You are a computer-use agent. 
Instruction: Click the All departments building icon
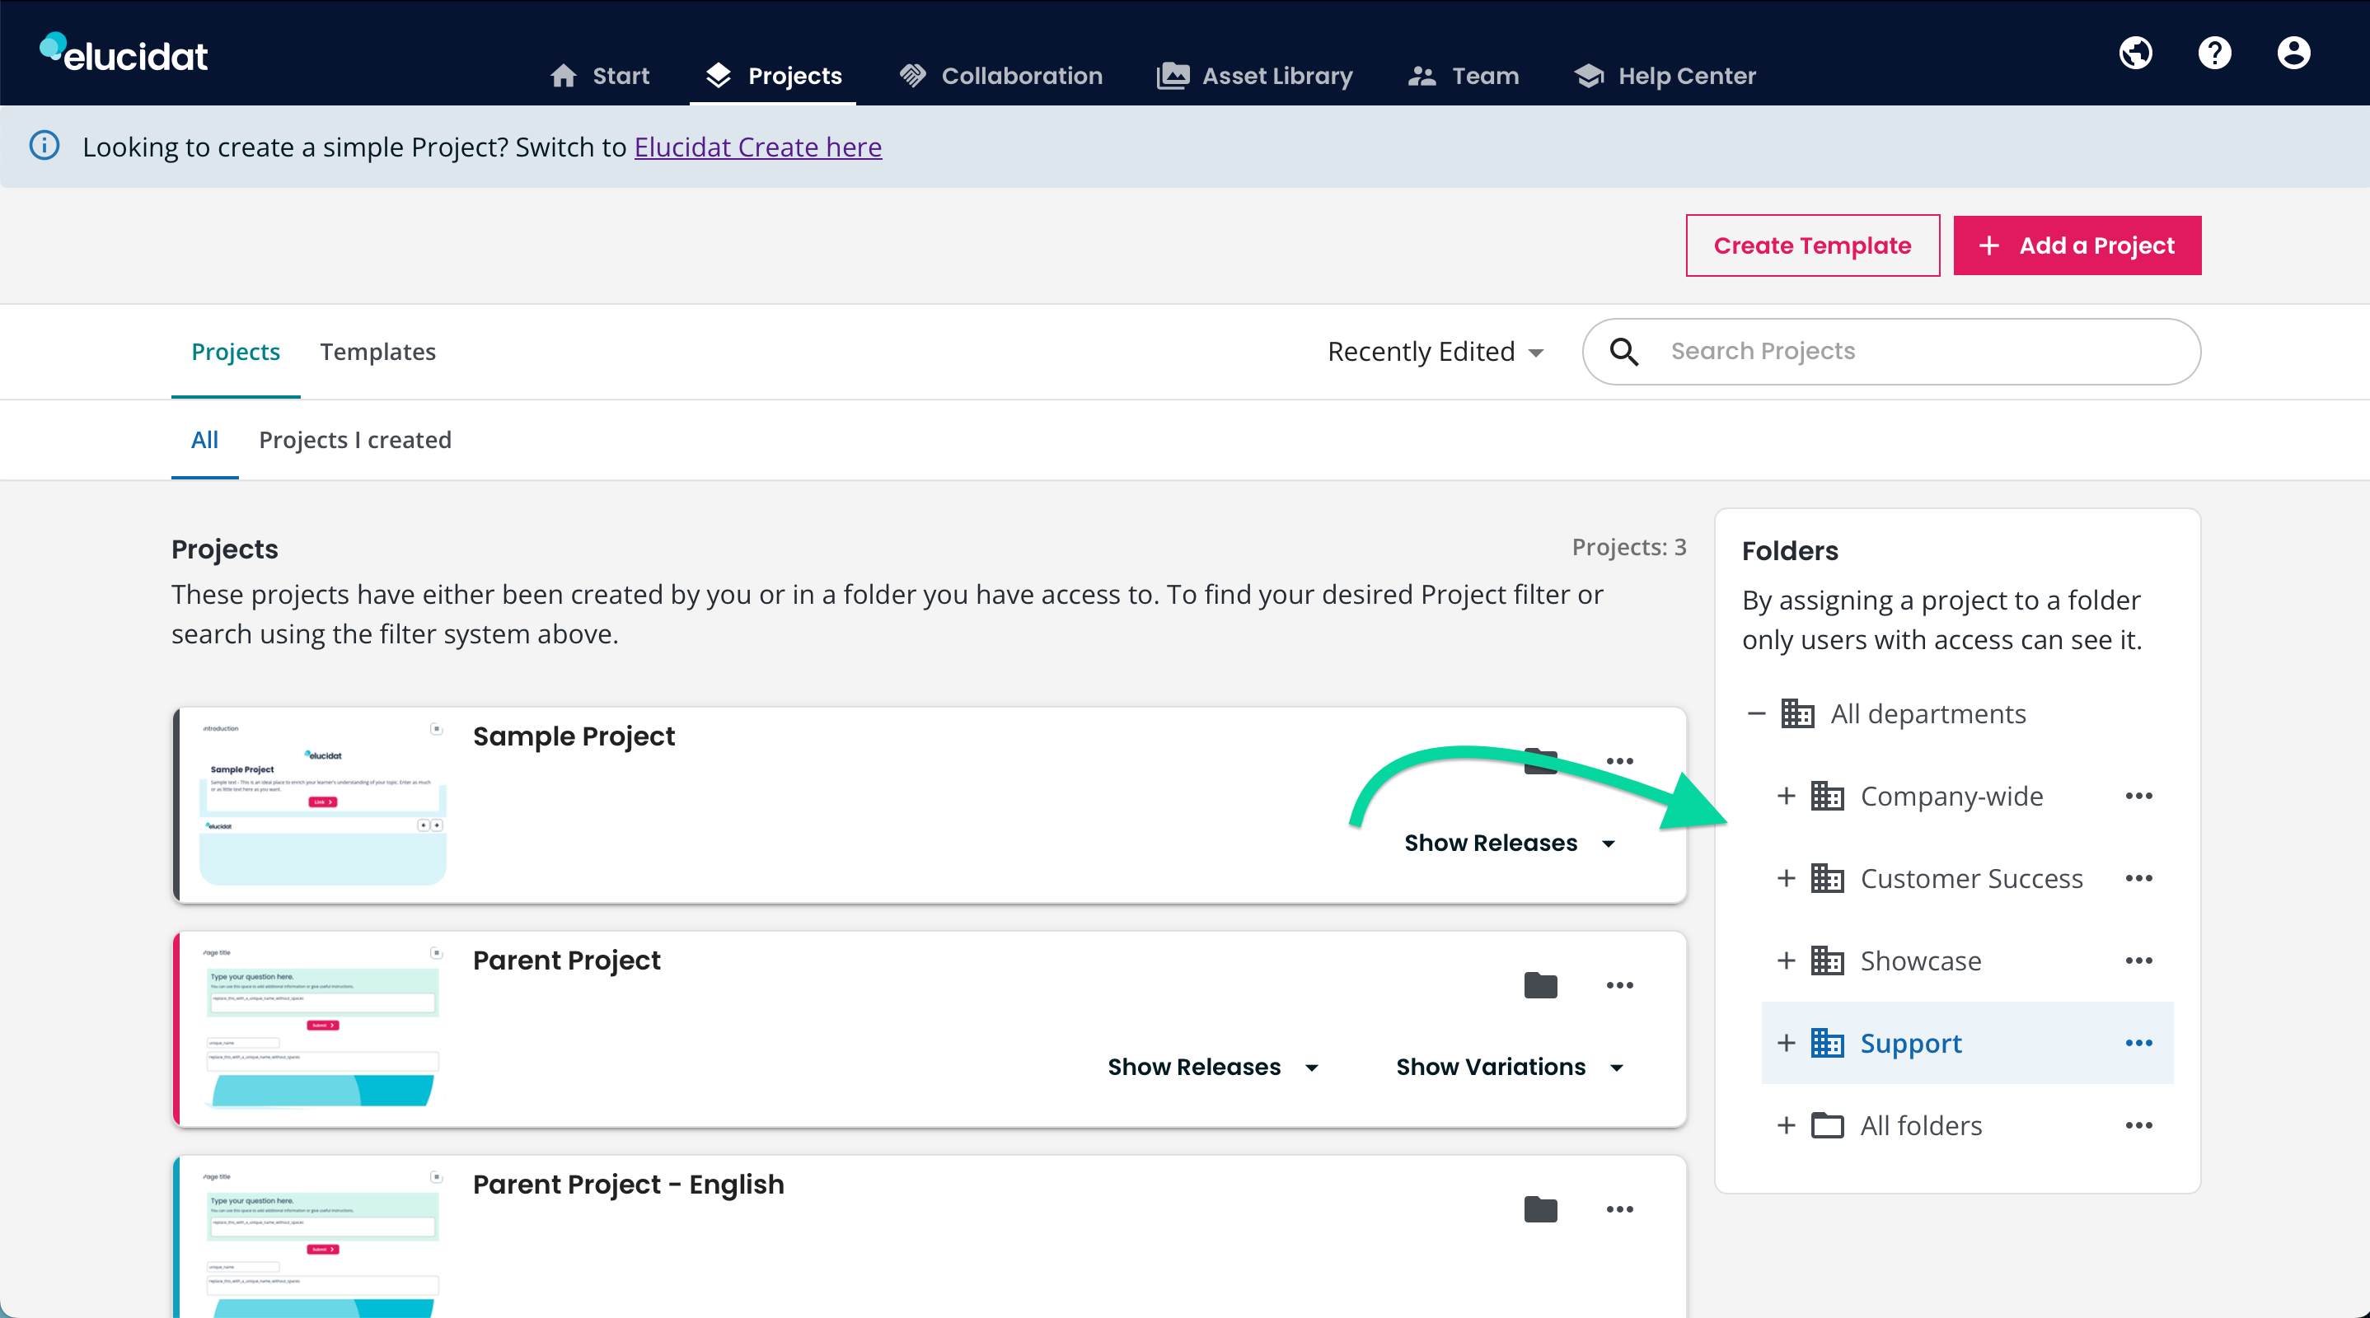coord(1796,713)
